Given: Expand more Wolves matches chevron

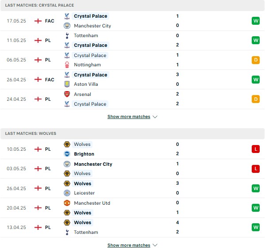Looking at the screenshot, I should 155,245.
